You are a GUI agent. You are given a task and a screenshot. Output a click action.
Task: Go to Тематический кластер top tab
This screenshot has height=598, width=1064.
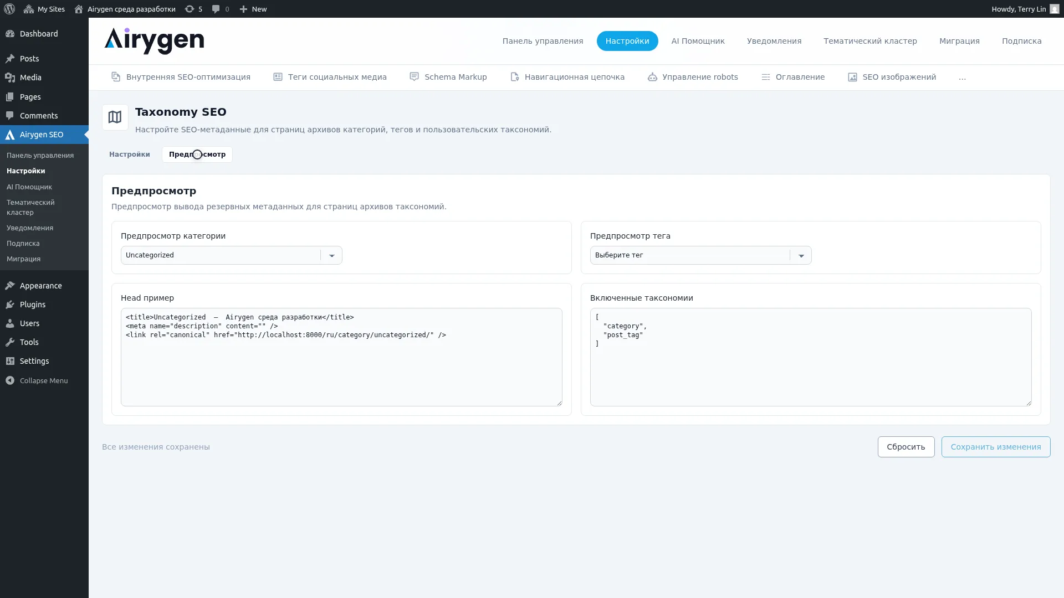point(870,41)
